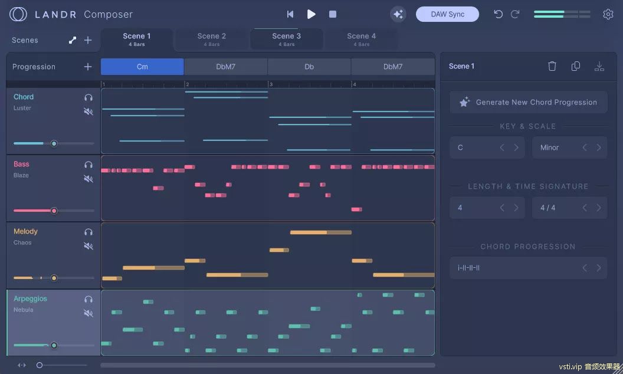Adjust the Chord track volume slider

[x=54, y=143]
